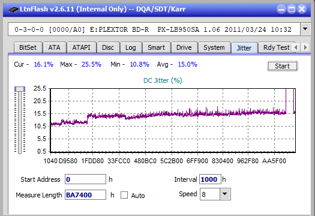Viewport: 315px width, 216px height.
Task: Enable the Auto checkbox
Action: click(124, 195)
